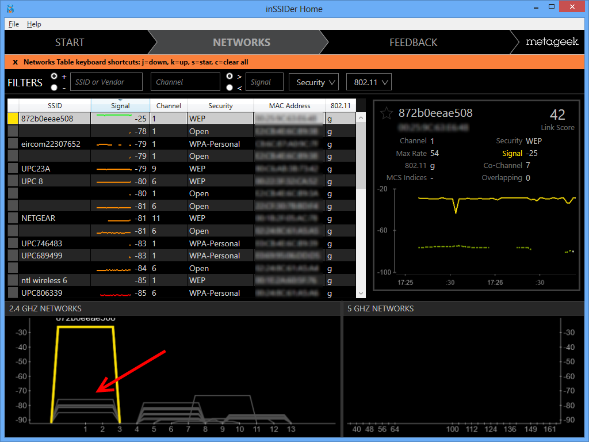Open the Help menu
The width and height of the screenshot is (589, 442).
(34, 24)
